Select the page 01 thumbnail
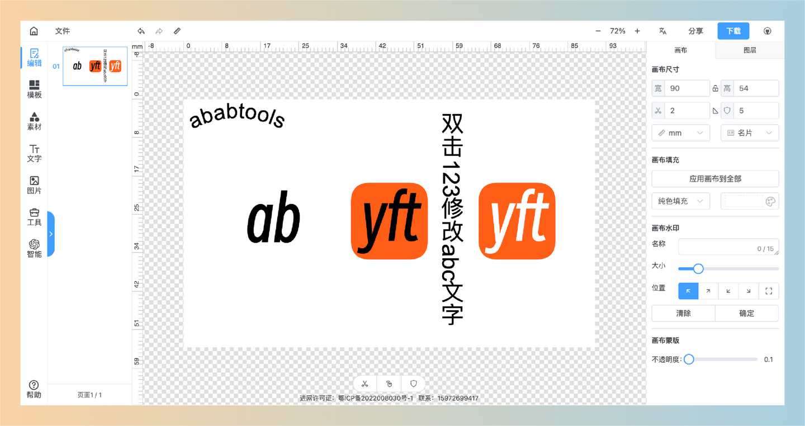This screenshot has height=426, width=805. pyautogui.click(x=95, y=66)
